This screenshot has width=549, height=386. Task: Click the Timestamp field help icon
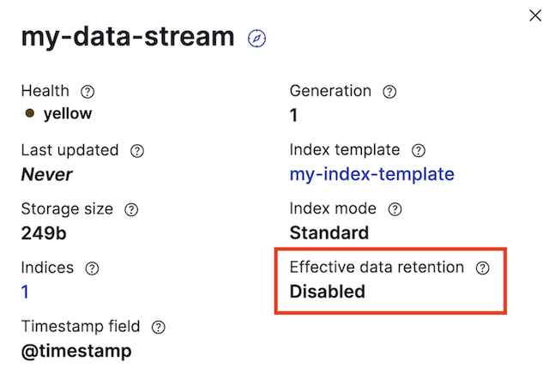click(x=158, y=328)
